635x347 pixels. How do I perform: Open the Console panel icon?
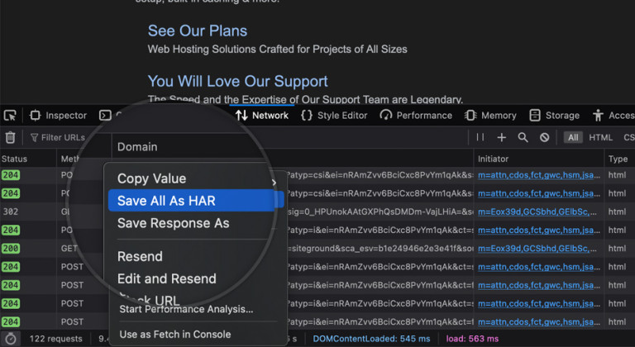coord(105,116)
